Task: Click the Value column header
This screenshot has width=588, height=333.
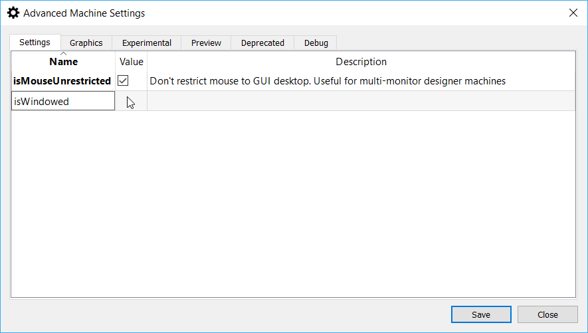Action: 131,62
